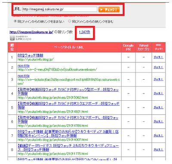
Task: Select 同じドメインからの被リンクを含まない radio button
Action: coord(15,21)
